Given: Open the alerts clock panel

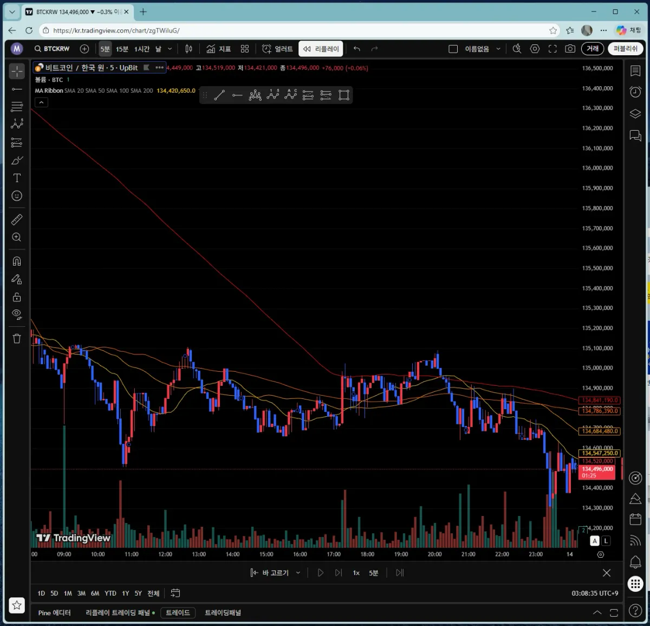Looking at the screenshot, I should point(635,92).
